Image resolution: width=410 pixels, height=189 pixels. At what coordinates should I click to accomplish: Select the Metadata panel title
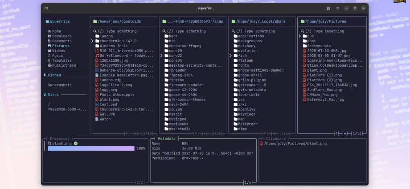(x=167, y=139)
